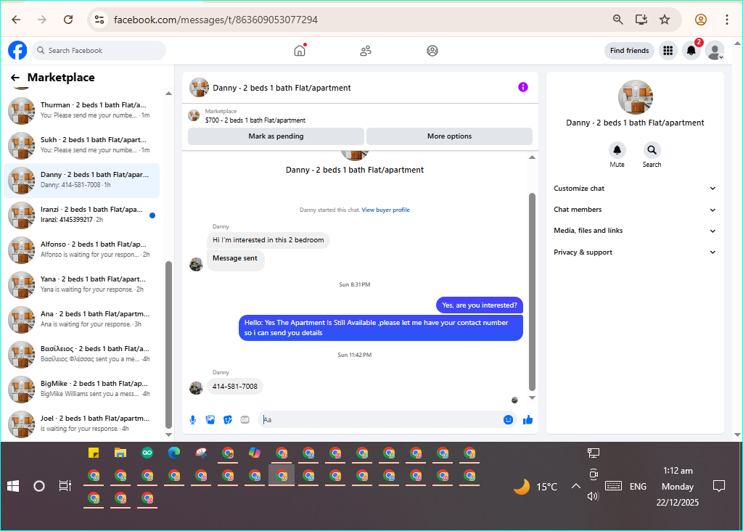The width and height of the screenshot is (743, 531).
Task: View site information icon in address bar
Action: click(99, 20)
